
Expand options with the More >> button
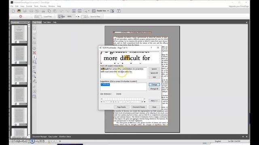(x=154, y=101)
